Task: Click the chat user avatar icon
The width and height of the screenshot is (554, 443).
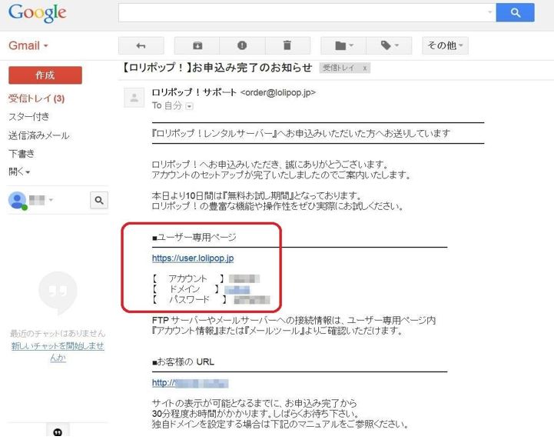Action: pyautogui.click(x=18, y=201)
